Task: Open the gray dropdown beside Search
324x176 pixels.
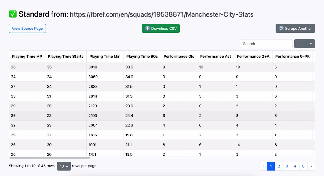Action: (304, 44)
